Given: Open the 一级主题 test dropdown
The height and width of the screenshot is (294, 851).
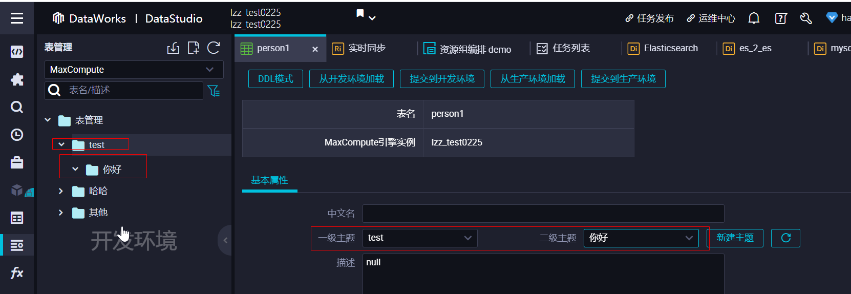Looking at the screenshot, I should point(420,238).
